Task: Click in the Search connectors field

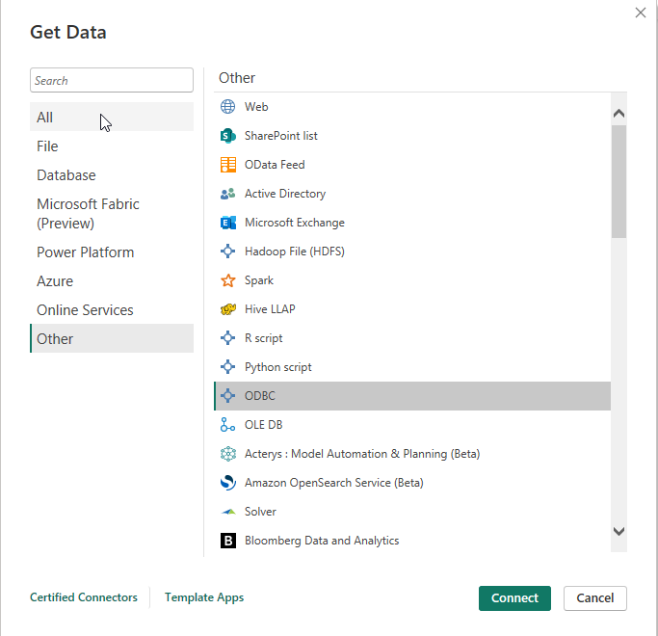Action: click(x=112, y=80)
